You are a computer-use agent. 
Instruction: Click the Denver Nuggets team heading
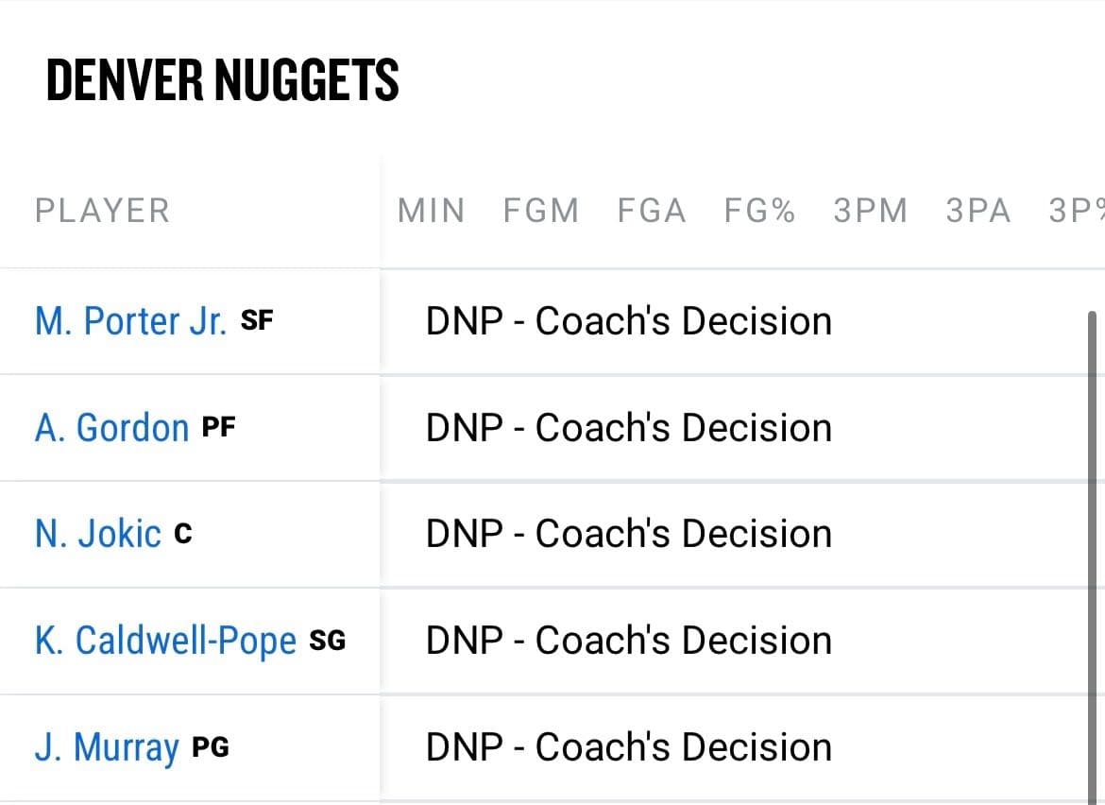point(222,79)
